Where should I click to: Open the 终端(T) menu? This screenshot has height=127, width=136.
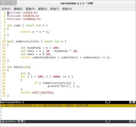(55, 9)
